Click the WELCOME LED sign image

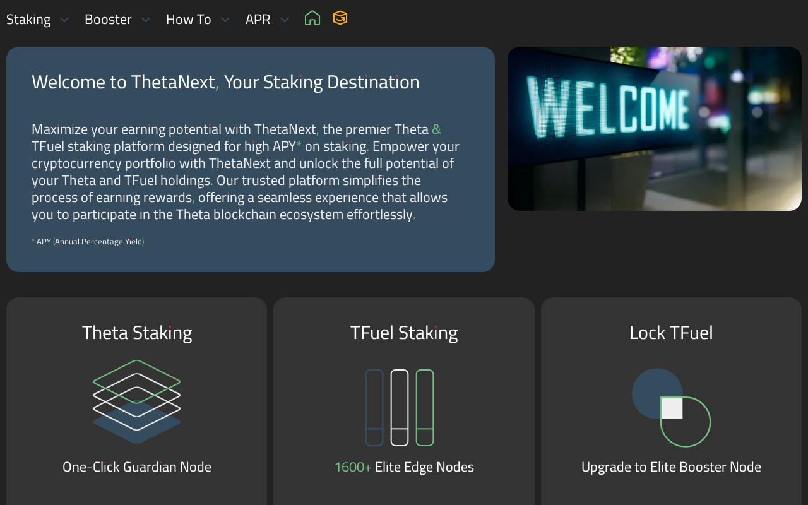pos(654,129)
